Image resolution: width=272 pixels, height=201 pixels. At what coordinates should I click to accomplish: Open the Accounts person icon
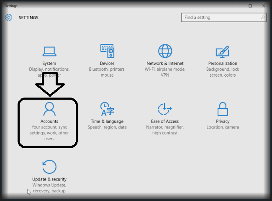coord(49,109)
